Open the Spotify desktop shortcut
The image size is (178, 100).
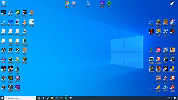tap(109, 4)
